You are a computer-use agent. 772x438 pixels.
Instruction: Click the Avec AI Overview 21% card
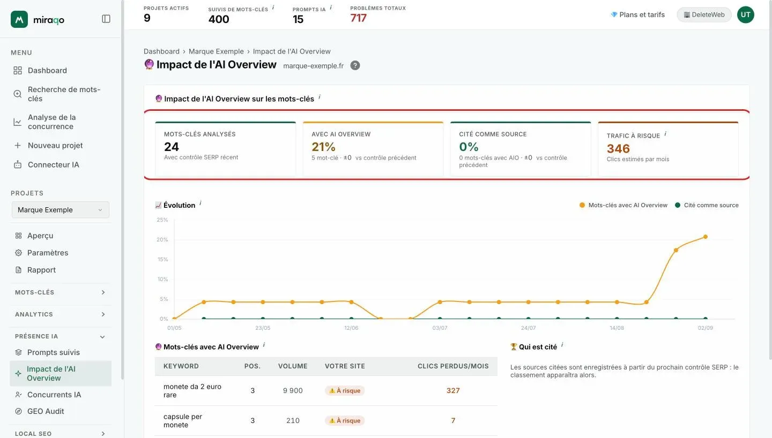[x=373, y=148]
